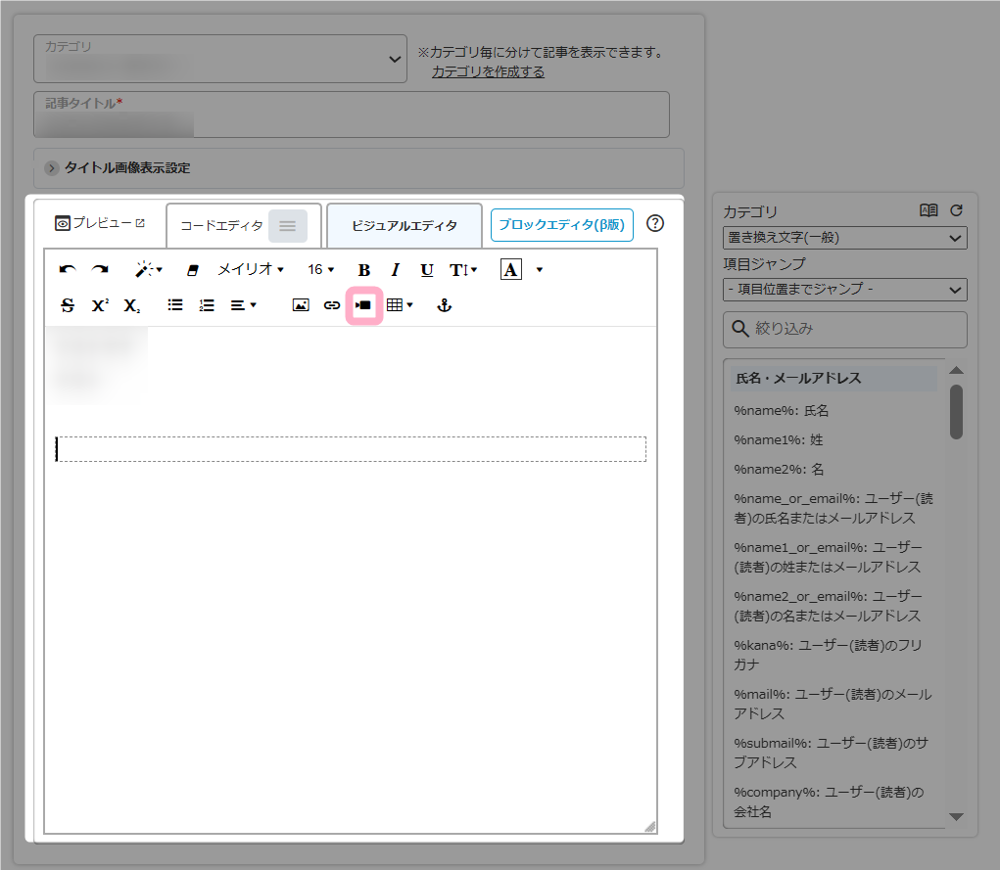The width and height of the screenshot is (1000, 870).
Task: Click the eraser clear-formatting icon
Action: coord(193,270)
